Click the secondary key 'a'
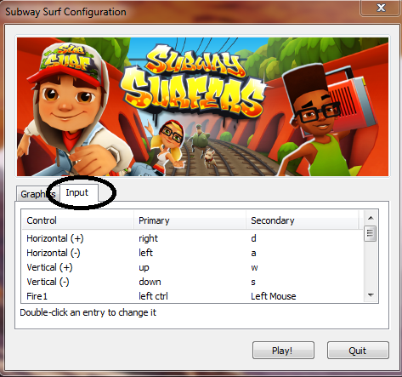Image resolution: width=402 pixels, height=377 pixels. coord(253,254)
